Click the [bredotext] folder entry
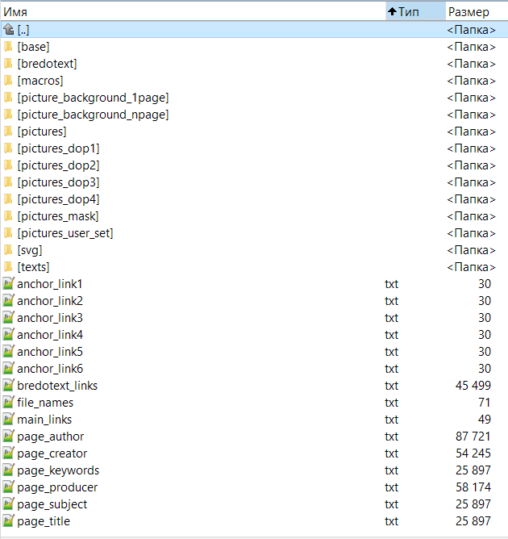 pyautogui.click(x=47, y=63)
